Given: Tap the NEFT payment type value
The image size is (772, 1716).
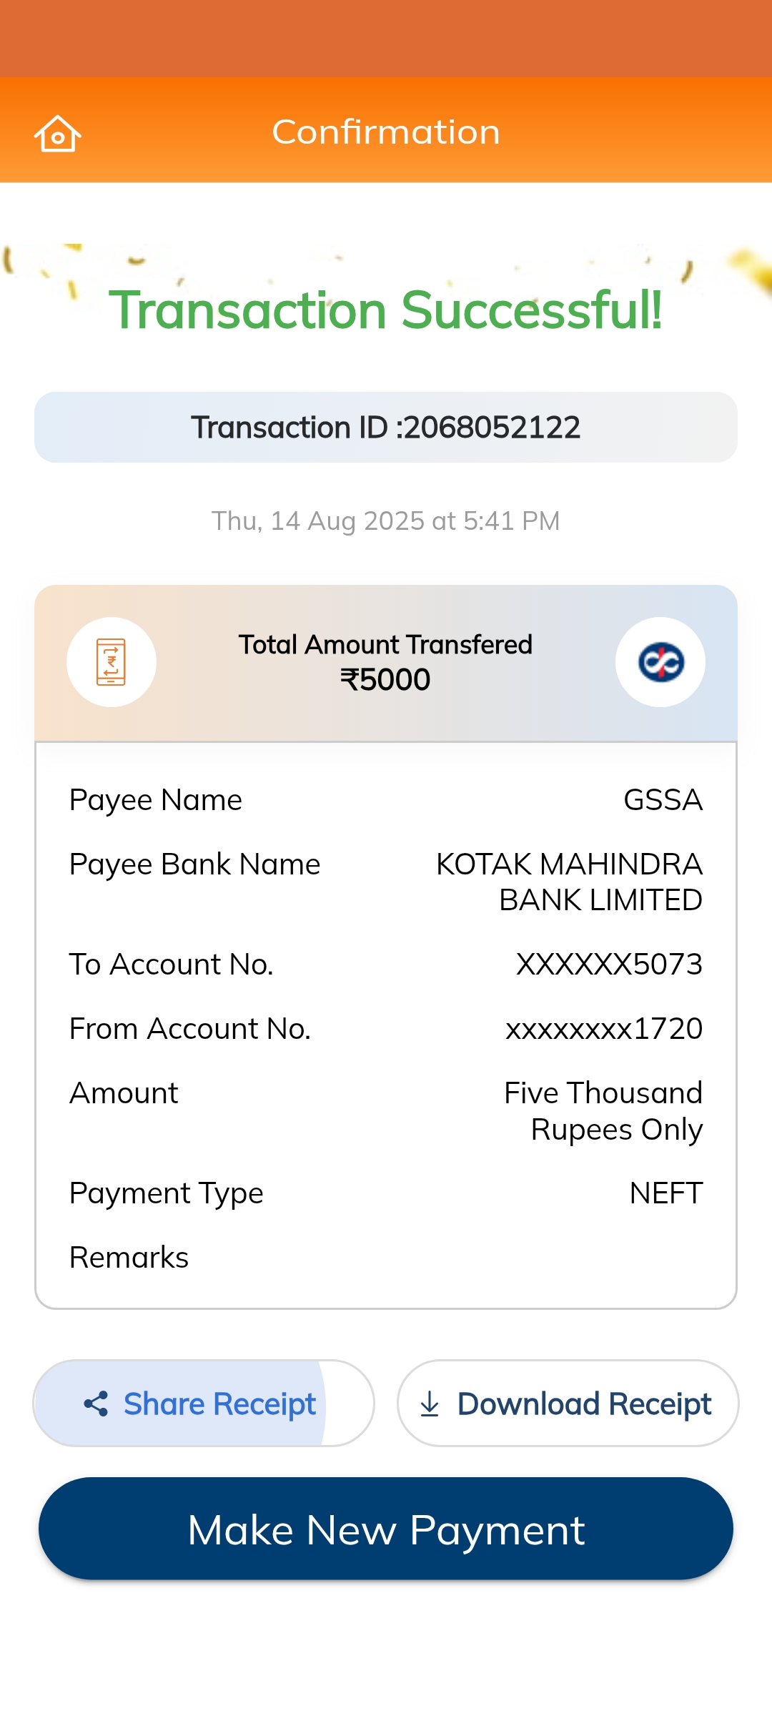Looking at the screenshot, I should (x=665, y=1193).
